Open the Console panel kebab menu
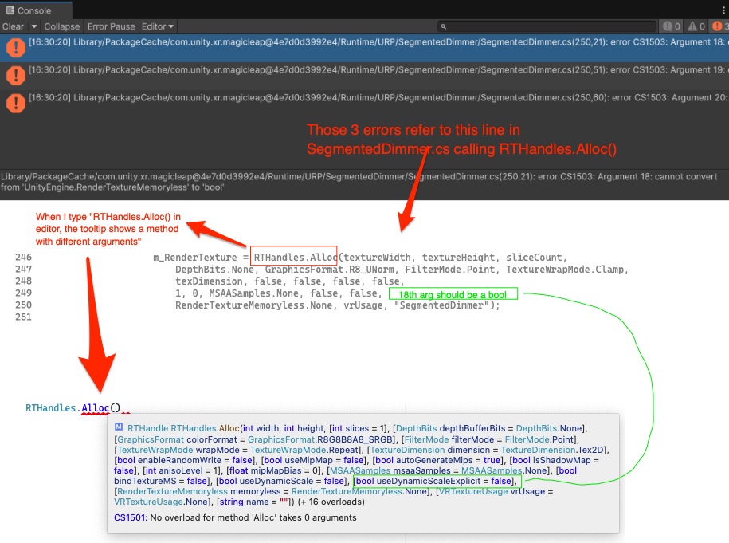729x543 pixels. coord(723,10)
